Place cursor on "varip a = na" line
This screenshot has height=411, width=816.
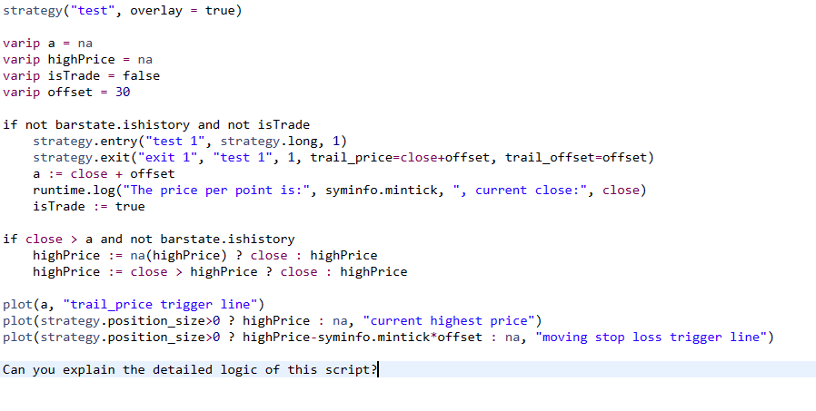tap(47, 44)
